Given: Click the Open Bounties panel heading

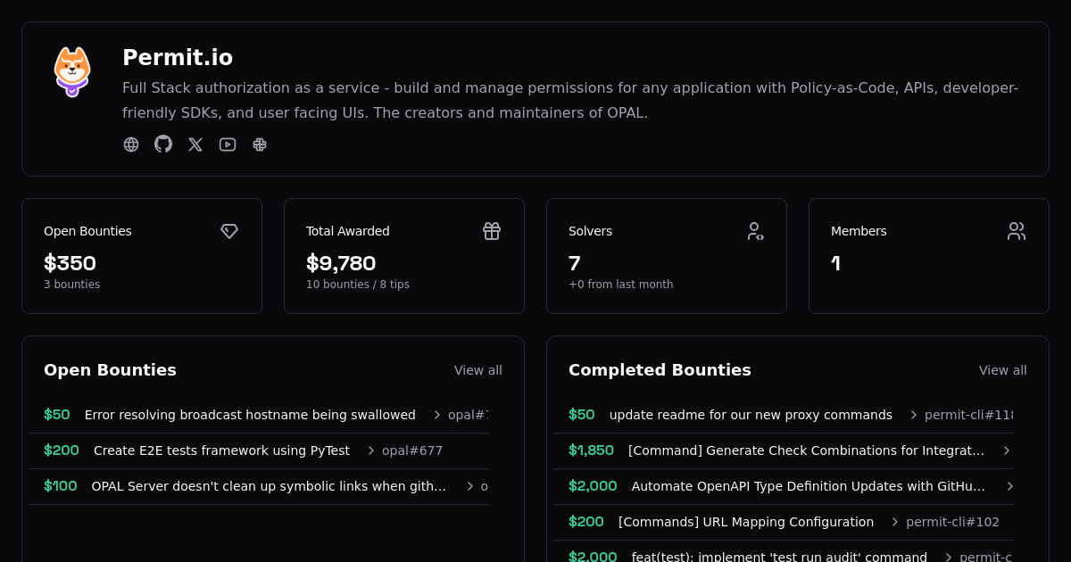Looking at the screenshot, I should click(x=111, y=369).
